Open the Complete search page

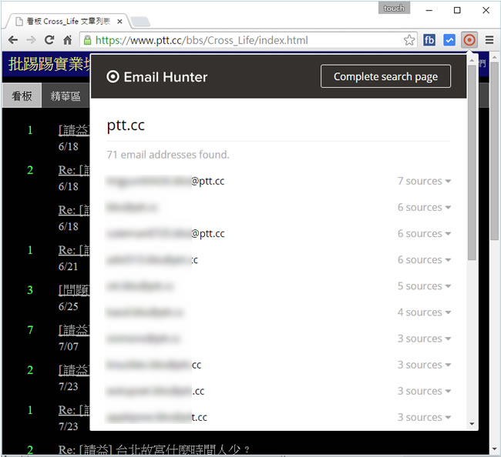(x=385, y=77)
